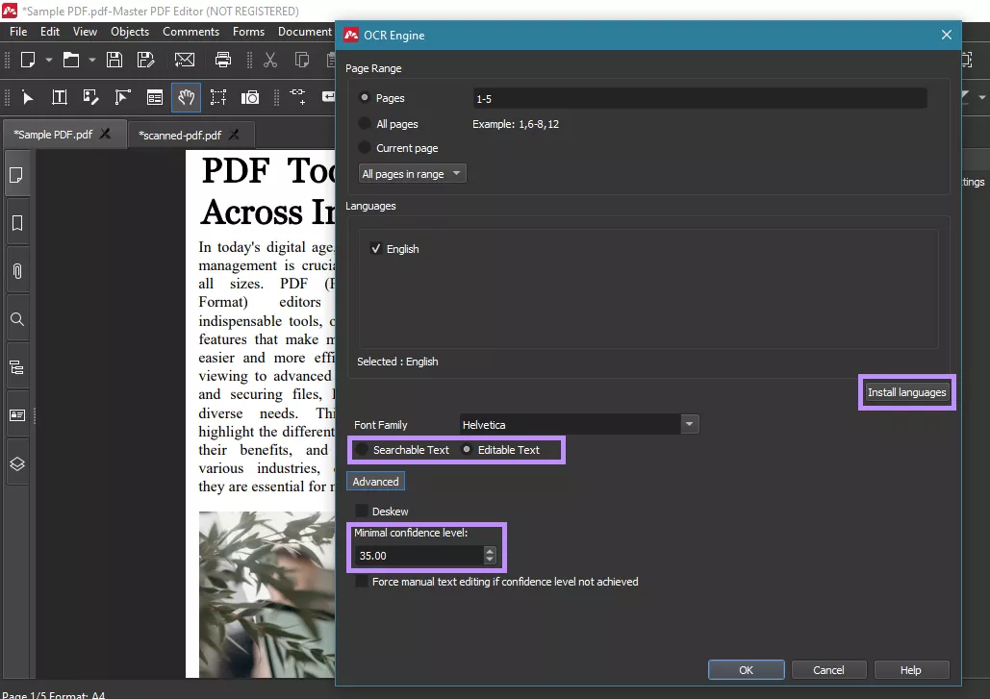The width and height of the screenshot is (990, 699).
Task: Increase minimal confidence level with stepper arrow
Action: (490, 551)
